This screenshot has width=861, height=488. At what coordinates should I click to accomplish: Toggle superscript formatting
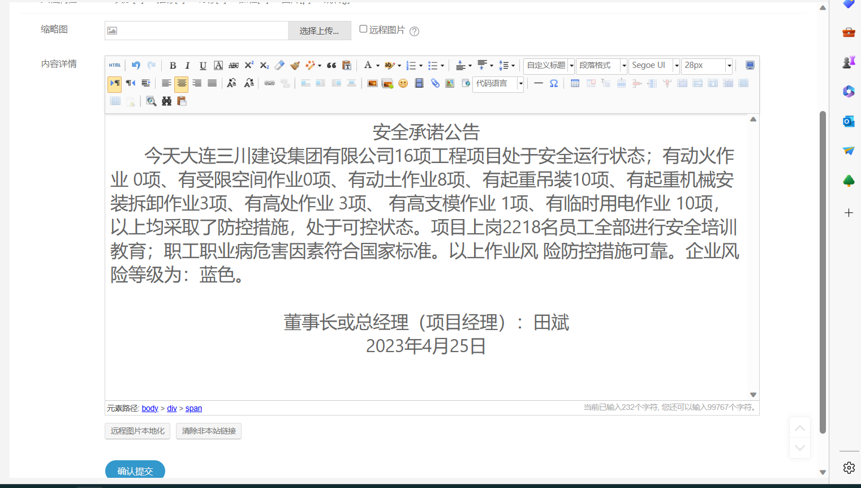click(x=249, y=66)
